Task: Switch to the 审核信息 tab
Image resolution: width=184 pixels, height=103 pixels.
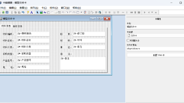Action: click(18, 26)
